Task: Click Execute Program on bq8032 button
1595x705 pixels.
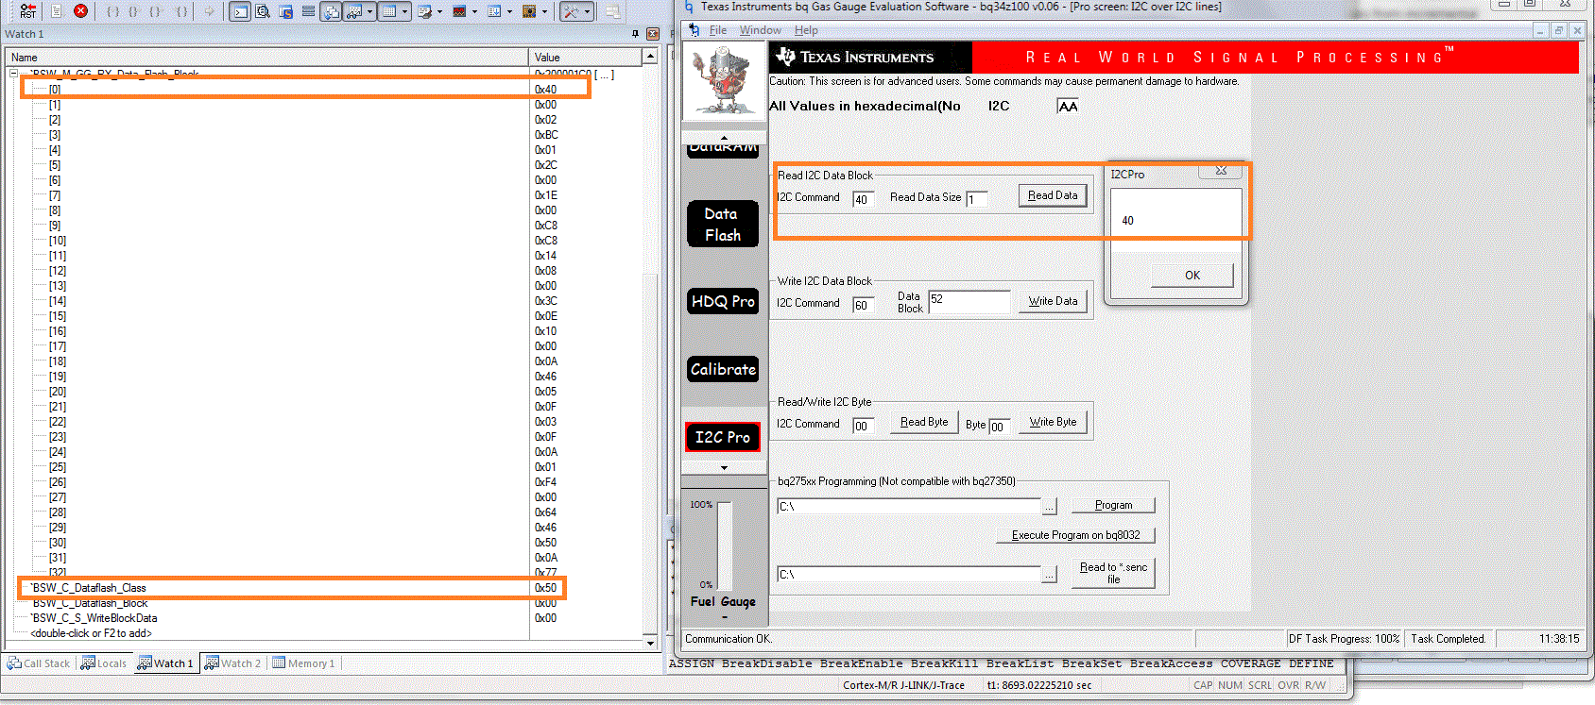Action: click(1075, 535)
